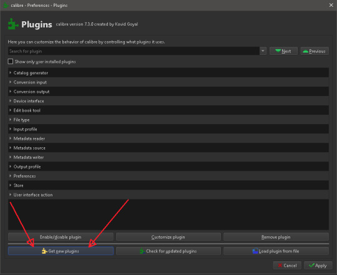The height and width of the screenshot is (275, 337).
Task: Expand the Device interface category
Action: pos(11,101)
